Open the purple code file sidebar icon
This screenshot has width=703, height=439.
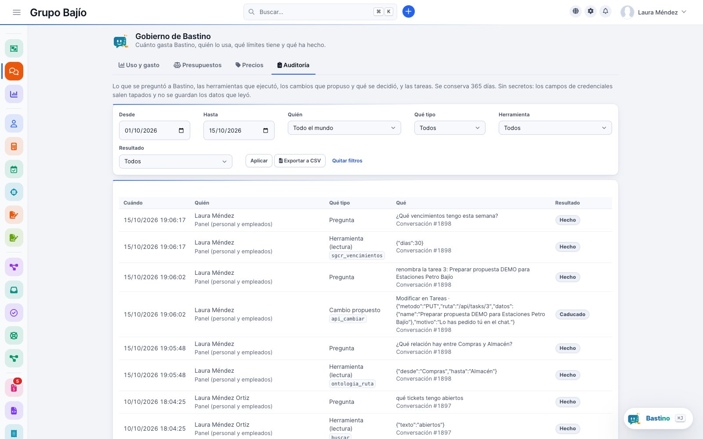(14, 411)
